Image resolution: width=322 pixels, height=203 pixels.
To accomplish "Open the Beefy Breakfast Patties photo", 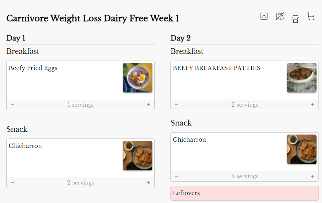I will [302, 78].
